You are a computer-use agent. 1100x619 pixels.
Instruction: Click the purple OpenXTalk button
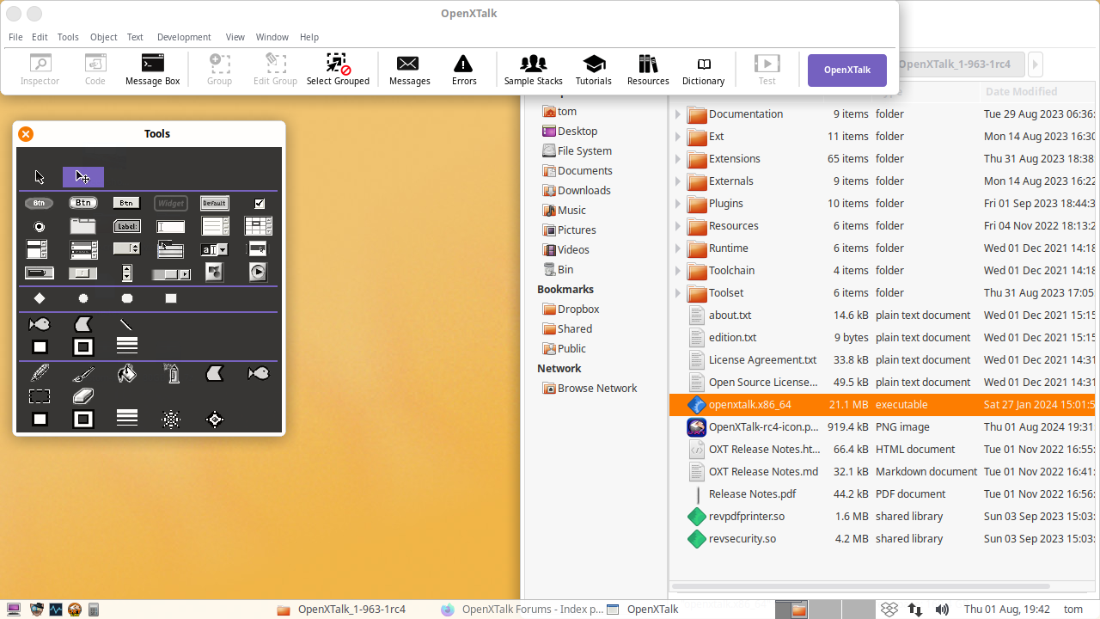(x=847, y=70)
